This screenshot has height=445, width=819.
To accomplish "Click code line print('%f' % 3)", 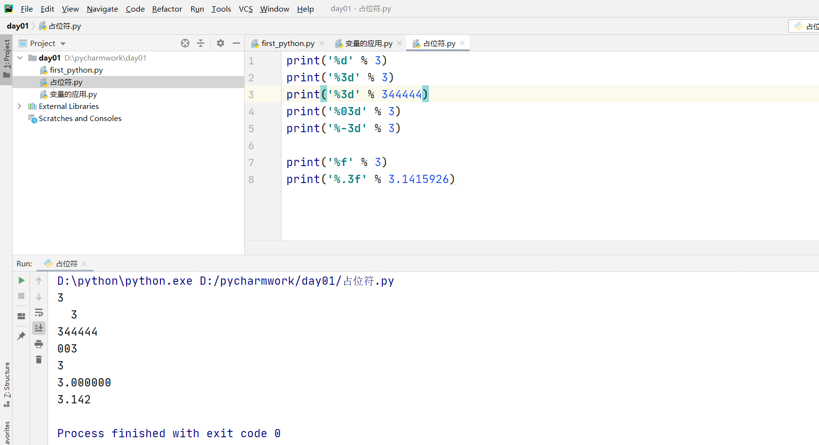I will point(336,162).
